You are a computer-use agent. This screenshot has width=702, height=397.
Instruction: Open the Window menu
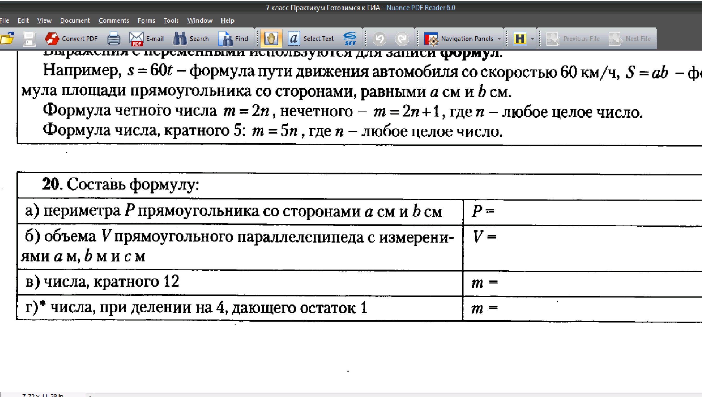[200, 21]
